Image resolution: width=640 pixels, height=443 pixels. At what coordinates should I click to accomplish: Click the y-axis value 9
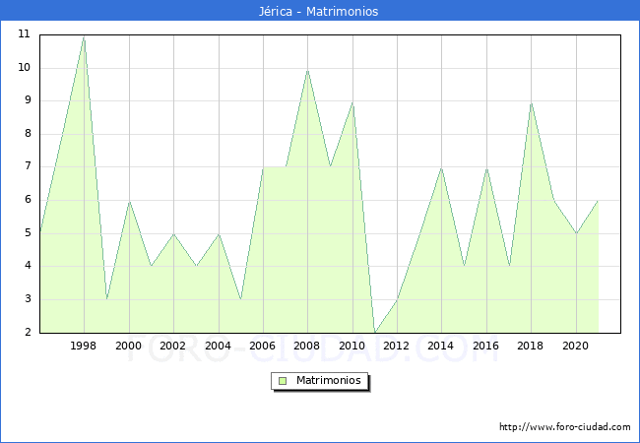(x=28, y=100)
